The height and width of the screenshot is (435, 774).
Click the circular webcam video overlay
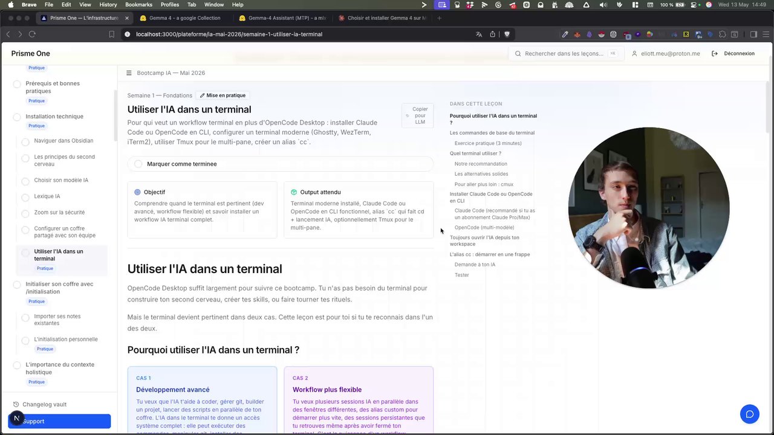pos(649,208)
